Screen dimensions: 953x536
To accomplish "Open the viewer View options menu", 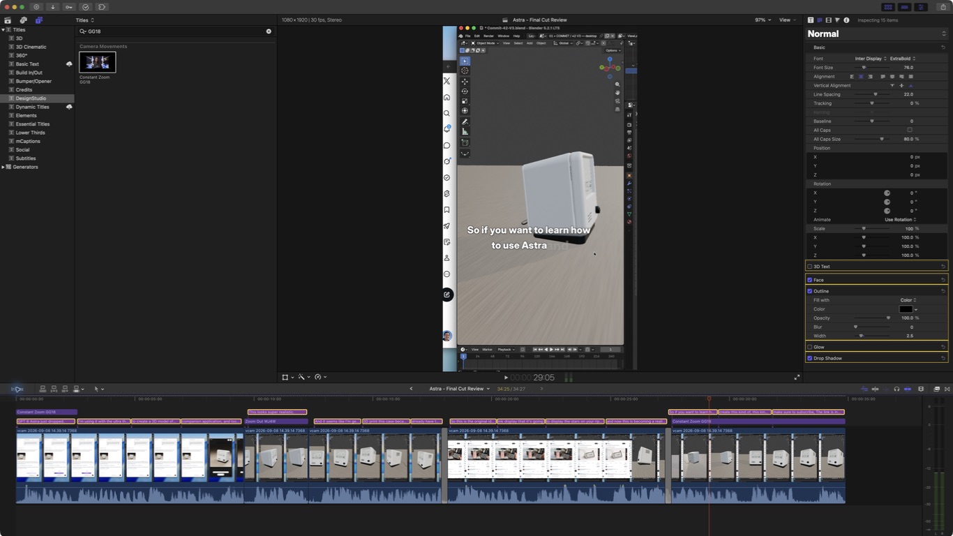I will [788, 20].
